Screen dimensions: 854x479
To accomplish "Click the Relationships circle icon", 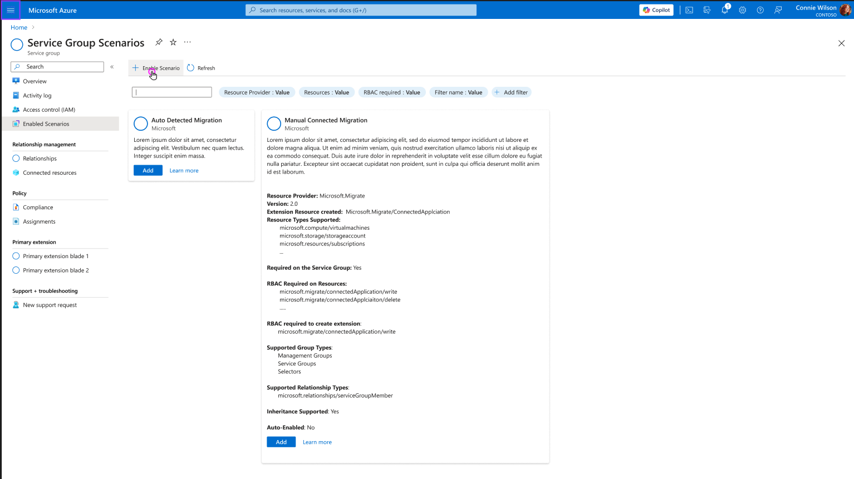I will (x=16, y=159).
